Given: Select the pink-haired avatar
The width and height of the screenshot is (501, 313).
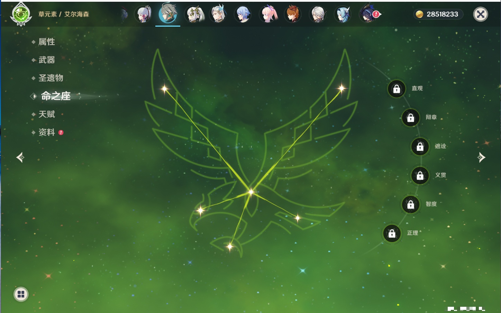Looking at the screenshot, I should (268, 15).
